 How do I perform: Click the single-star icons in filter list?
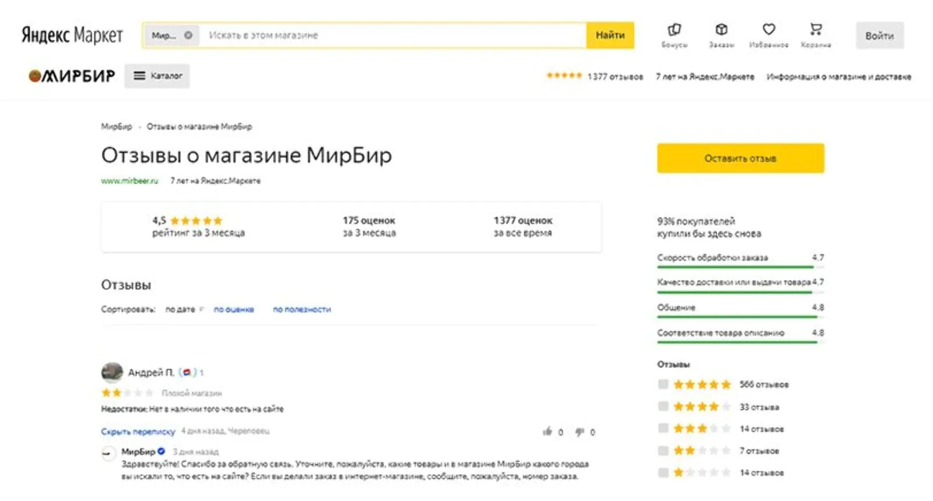[702, 472]
